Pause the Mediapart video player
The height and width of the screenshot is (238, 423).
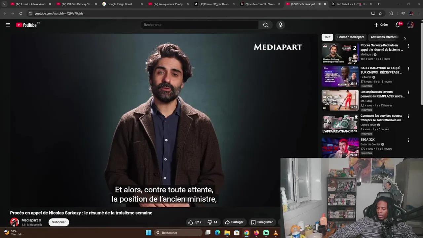[164, 120]
